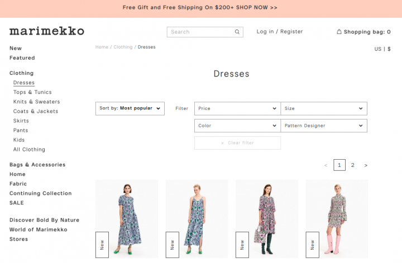Click the previous page arrow
Viewport: 402px width, 263px height.
326,165
